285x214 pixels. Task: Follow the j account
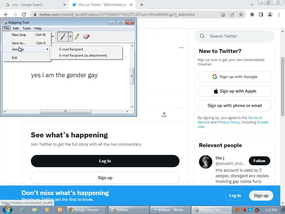click(x=259, y=161)
